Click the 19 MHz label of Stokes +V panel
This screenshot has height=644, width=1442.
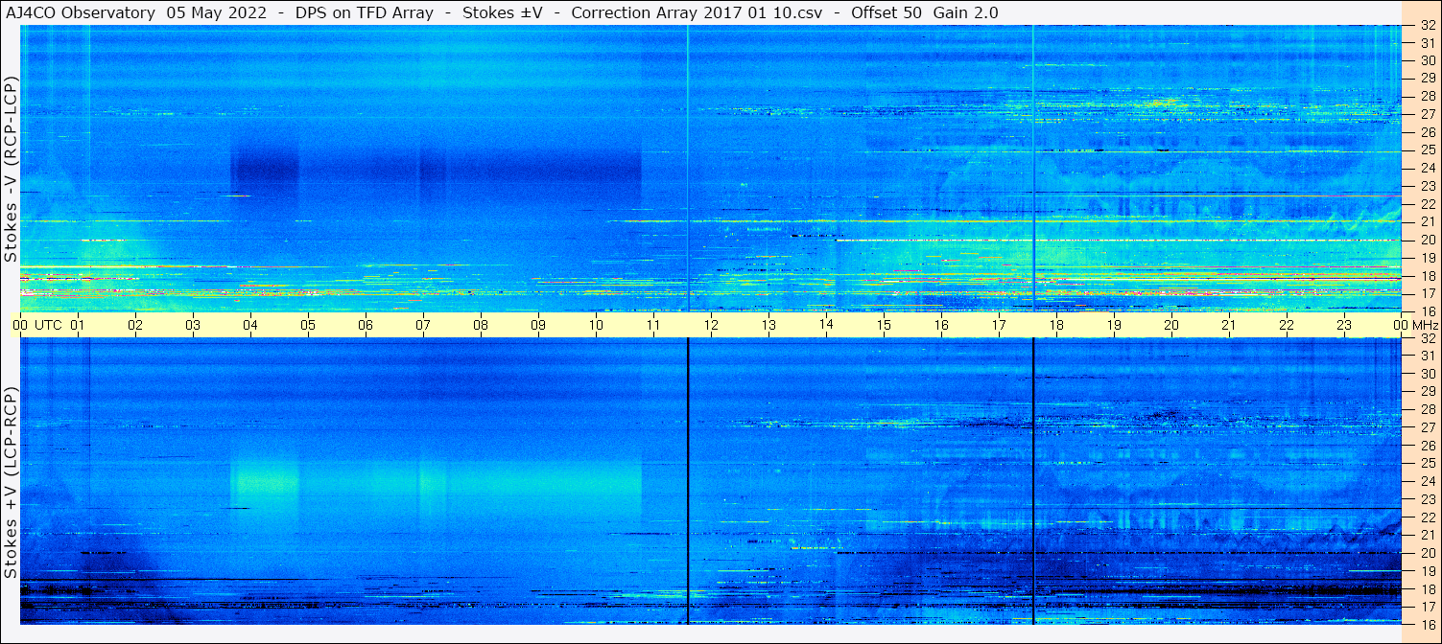[1428, 571]
